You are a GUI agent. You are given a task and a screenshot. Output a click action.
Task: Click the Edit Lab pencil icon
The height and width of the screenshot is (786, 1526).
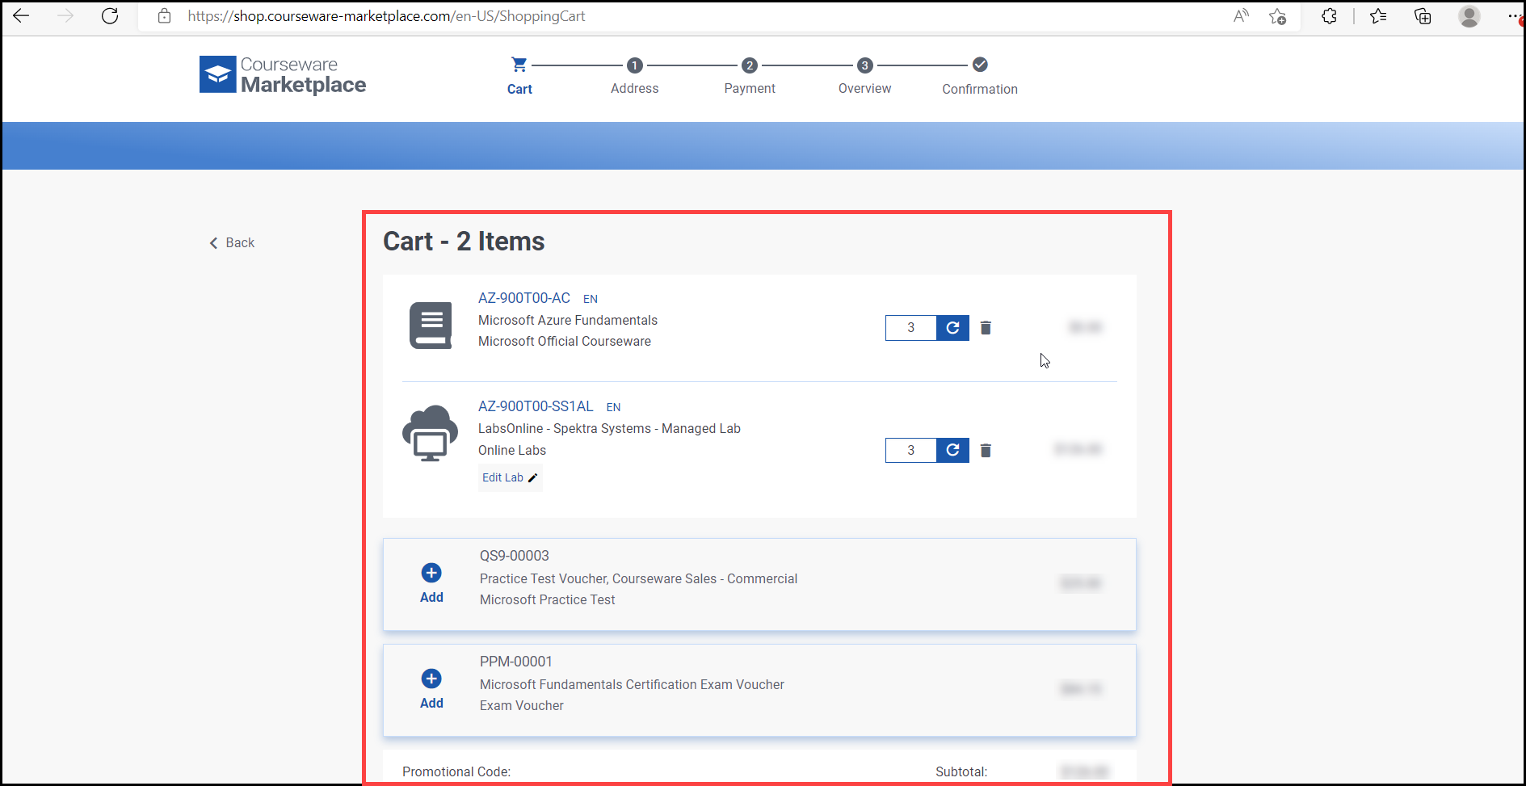click(532, 478)
